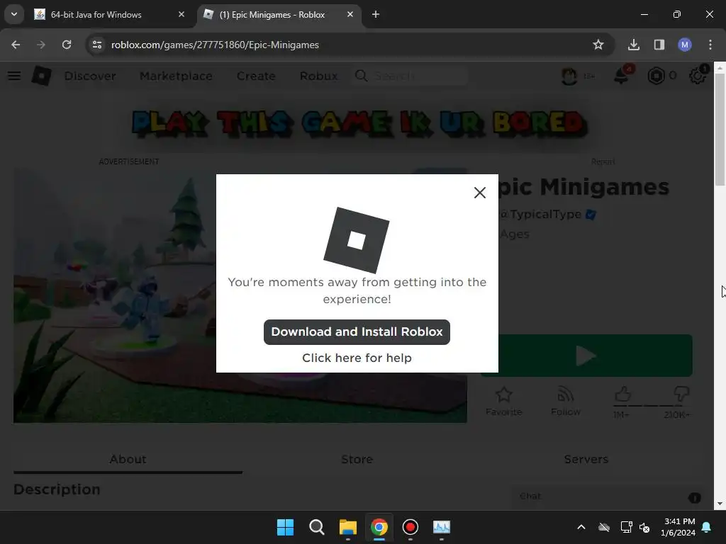Screen dimensions: 726x544
Task: Report the advertisement
Action: tap(603, 161)
